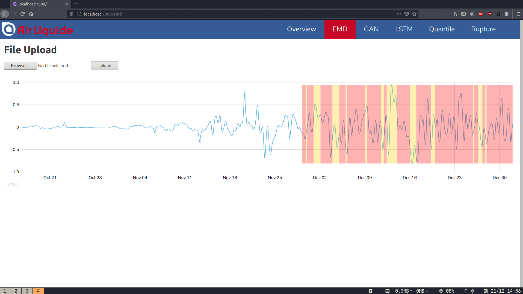
Task: Click the 'Nov 11' axis label
Action: coord(185,177)
